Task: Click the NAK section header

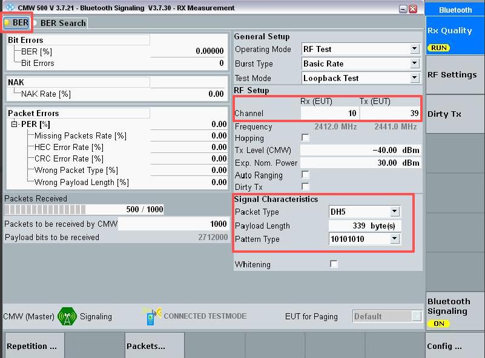Action: tap(79, 82)
